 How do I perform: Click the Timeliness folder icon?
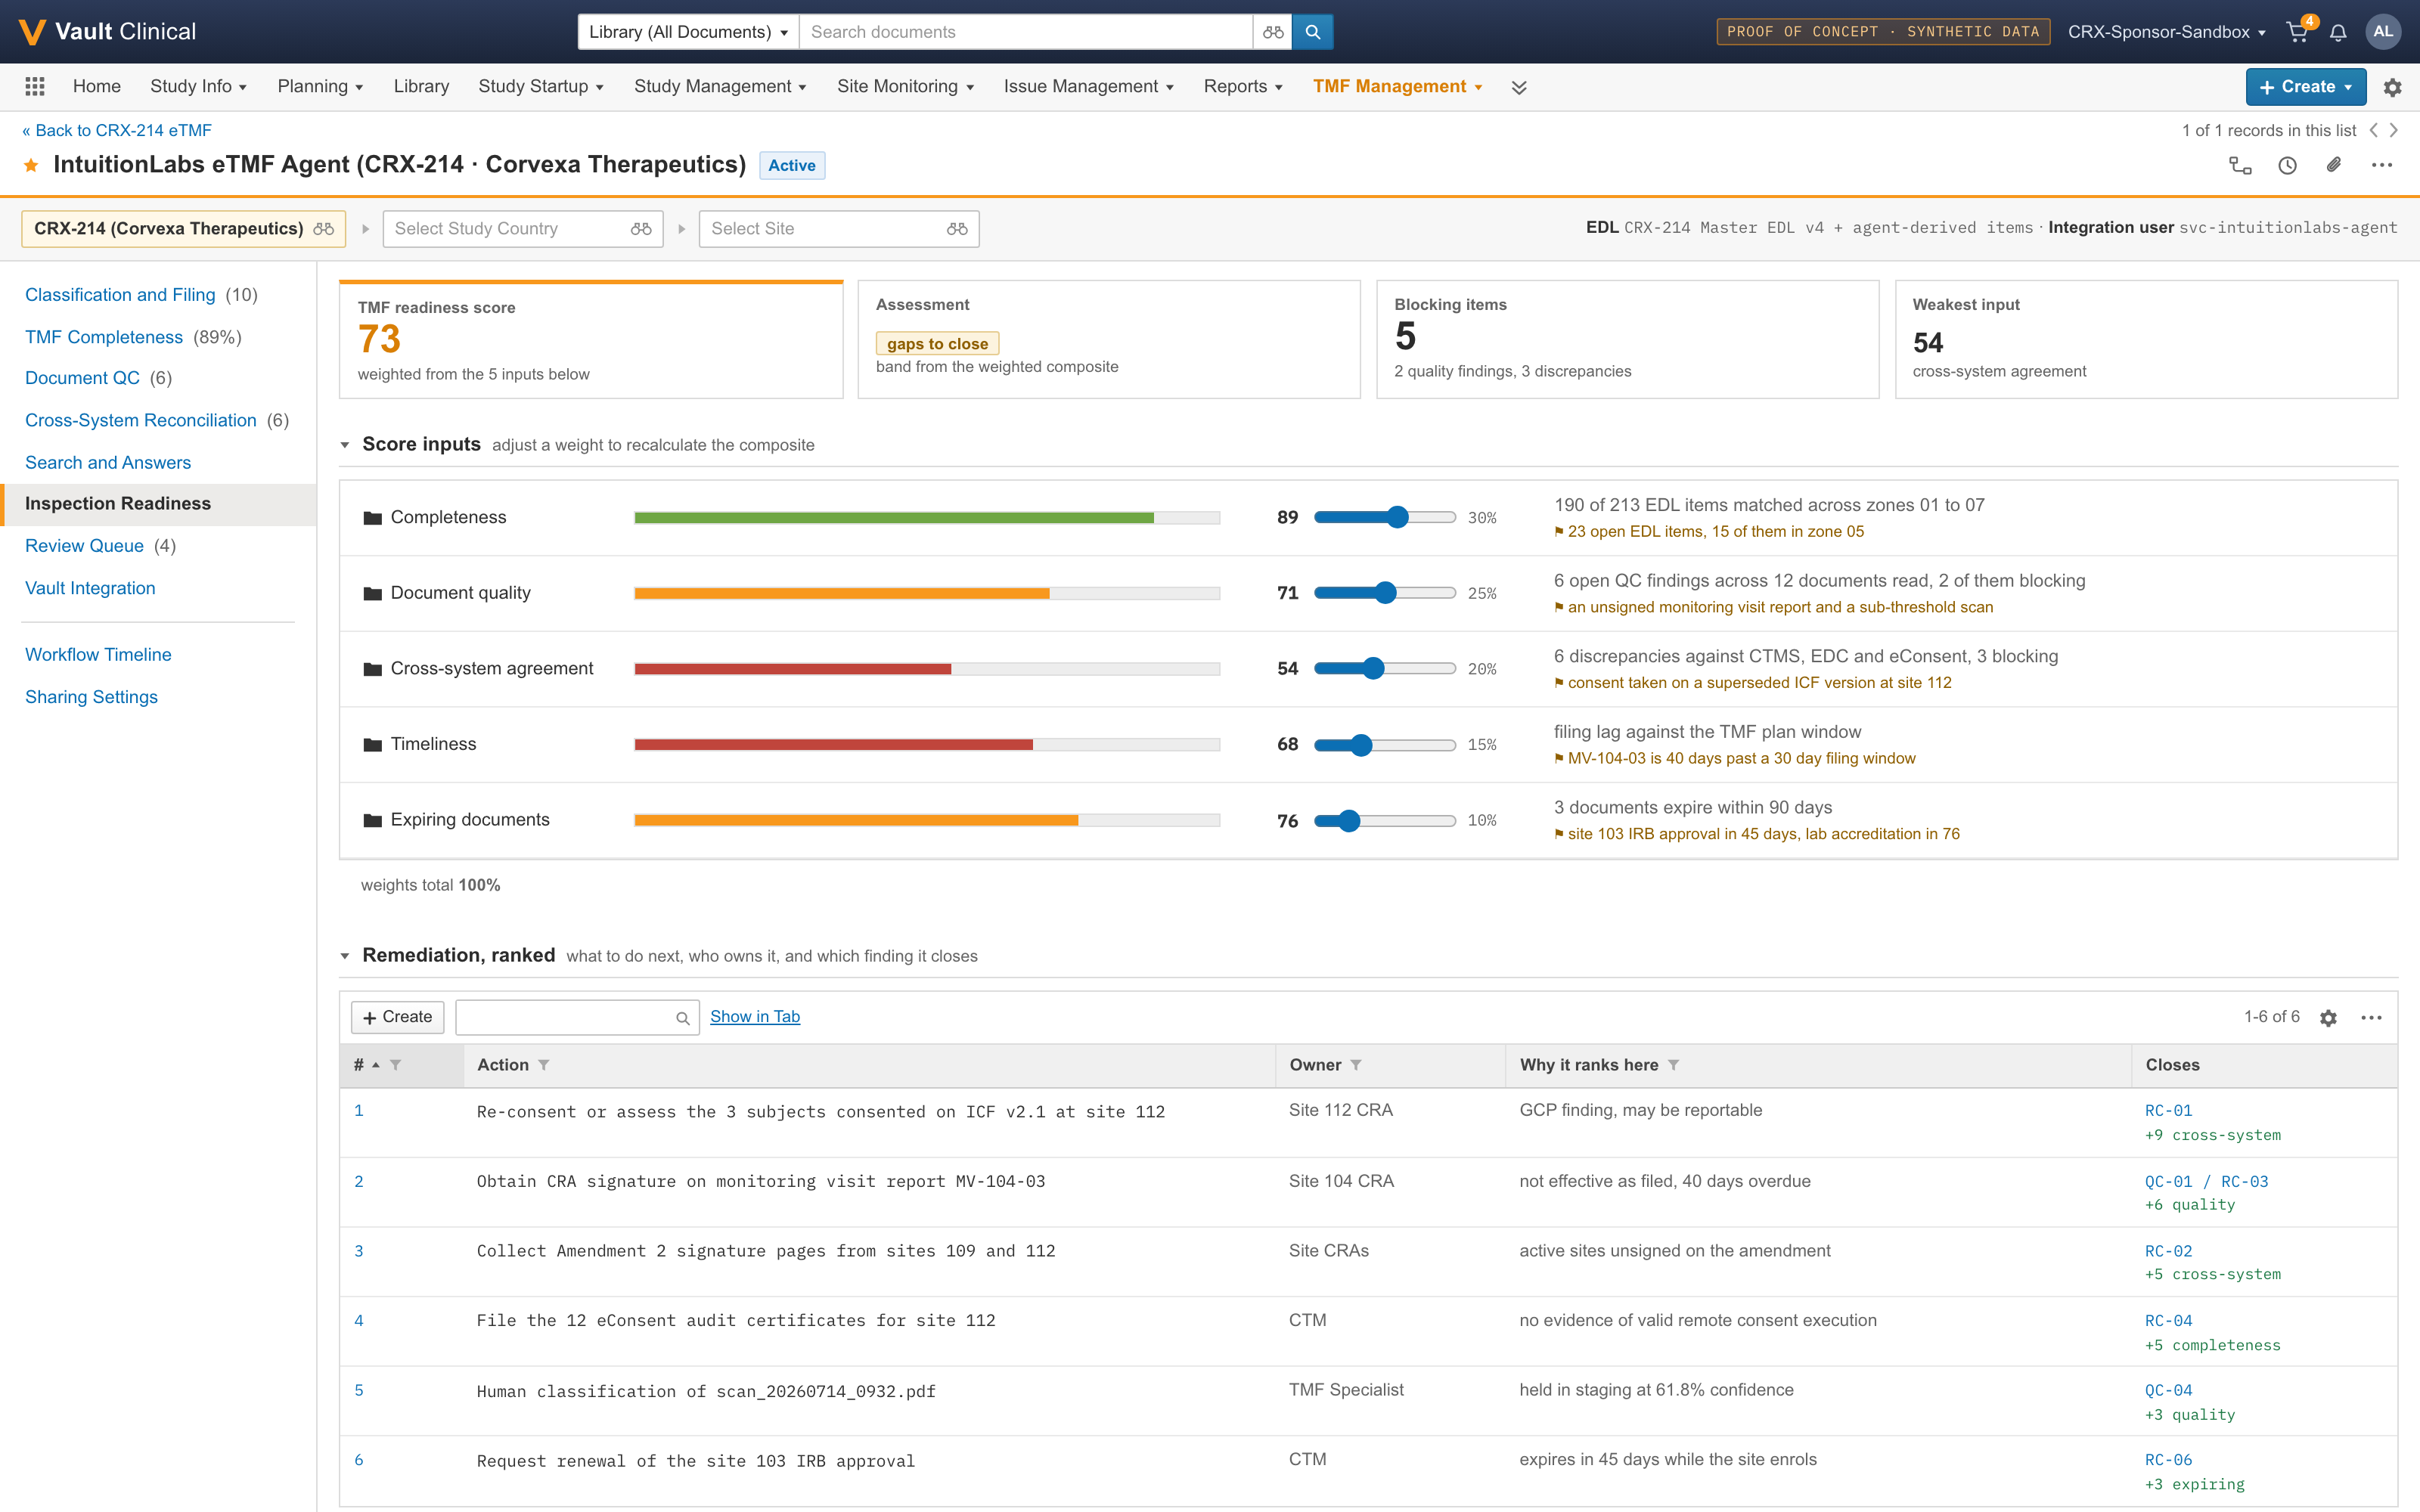click(x=373, y=744)
